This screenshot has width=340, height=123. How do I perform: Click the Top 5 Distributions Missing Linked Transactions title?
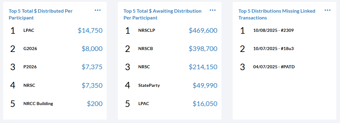coord(277,15)
